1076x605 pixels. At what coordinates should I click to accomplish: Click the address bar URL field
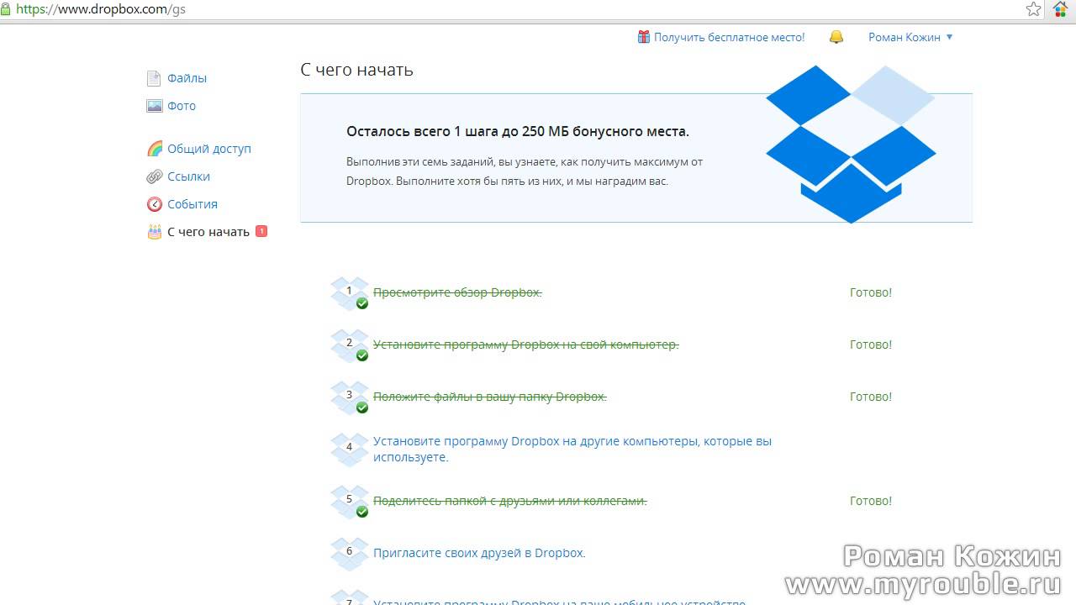513,9
